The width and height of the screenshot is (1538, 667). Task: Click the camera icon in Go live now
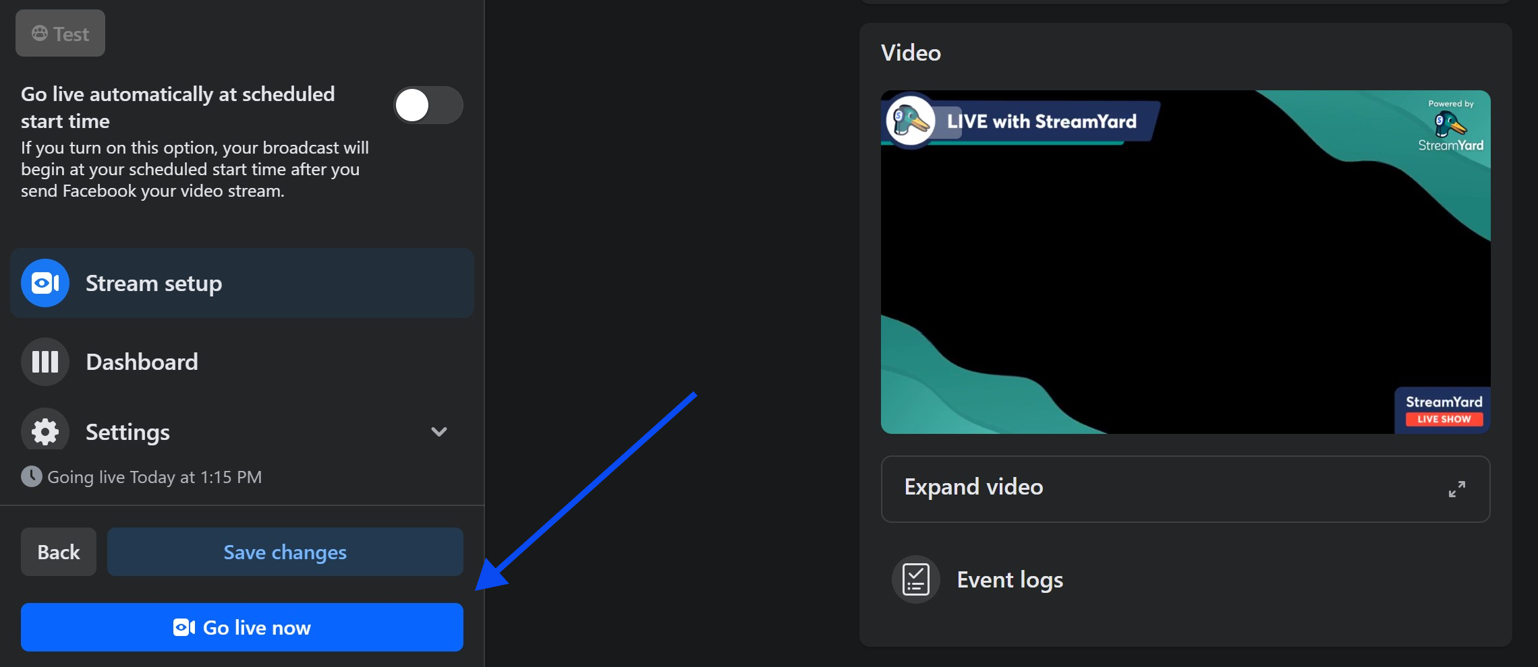tap(184, 627)
